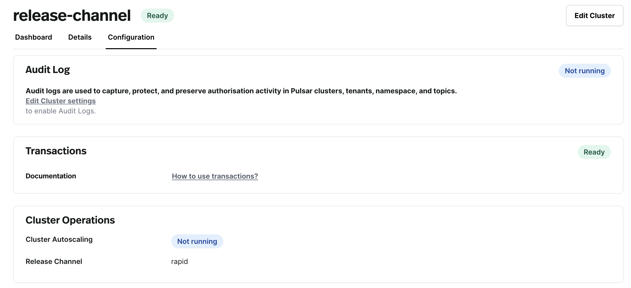This screenshot has width=631, height=288.
Task: Click the Edit Cluster button
Action: click(594, 16)
